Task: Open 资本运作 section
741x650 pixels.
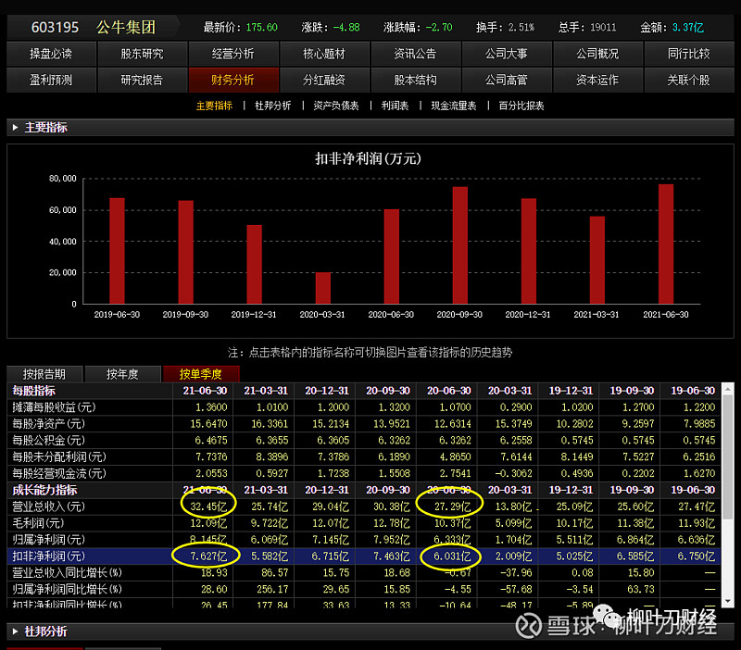Action: click(597, 81)
